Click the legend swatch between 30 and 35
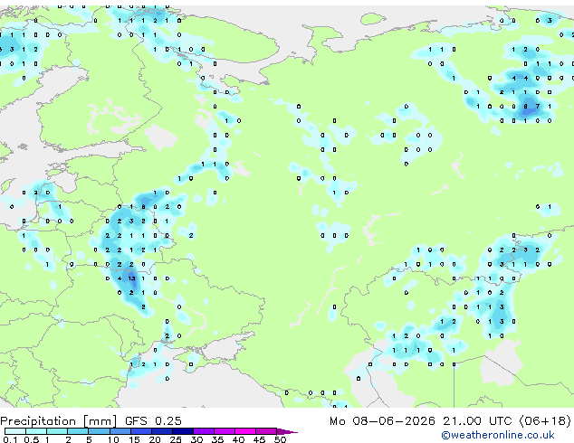Viewport: 574px width, 443px height. point(204,431)
